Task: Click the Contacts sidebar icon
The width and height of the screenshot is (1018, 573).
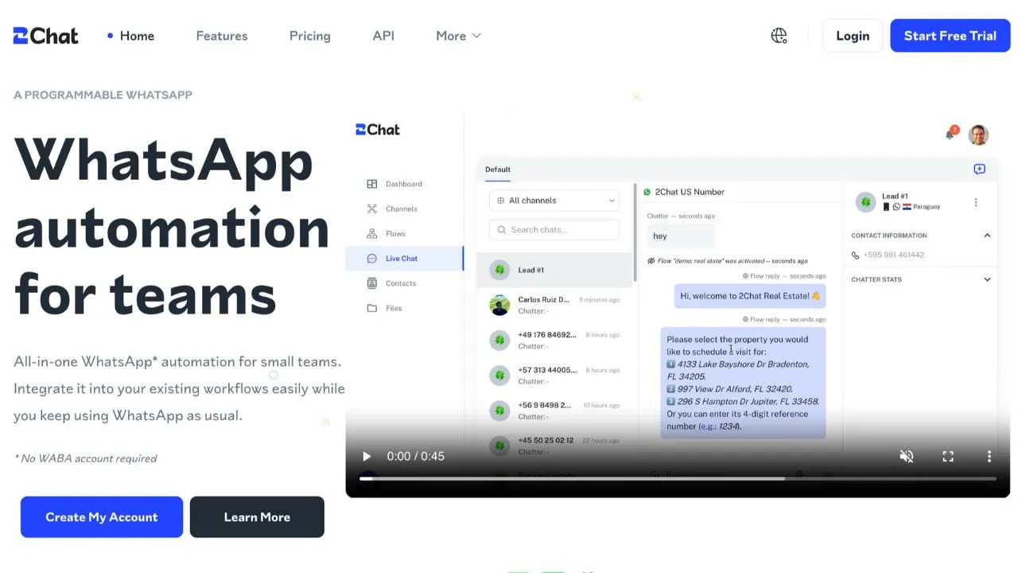Action: click(371, 283)
